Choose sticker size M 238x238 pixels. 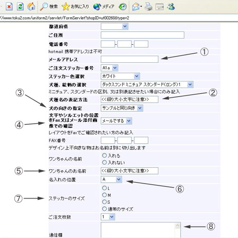pos(104,195)
